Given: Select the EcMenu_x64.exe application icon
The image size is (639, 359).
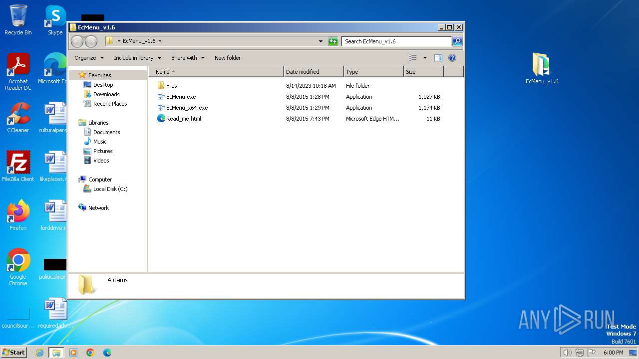Looking at the screenshot, I should pos(161,108).
